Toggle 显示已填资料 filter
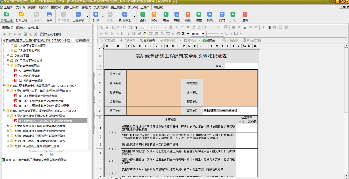The image size is (349, 179). 51,34
